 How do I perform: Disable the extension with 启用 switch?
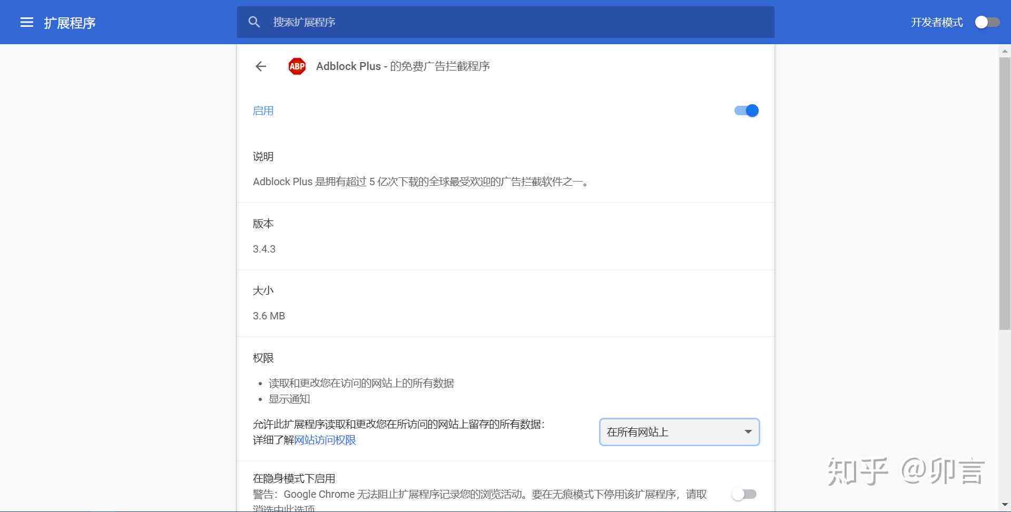[x=747, y=111]
